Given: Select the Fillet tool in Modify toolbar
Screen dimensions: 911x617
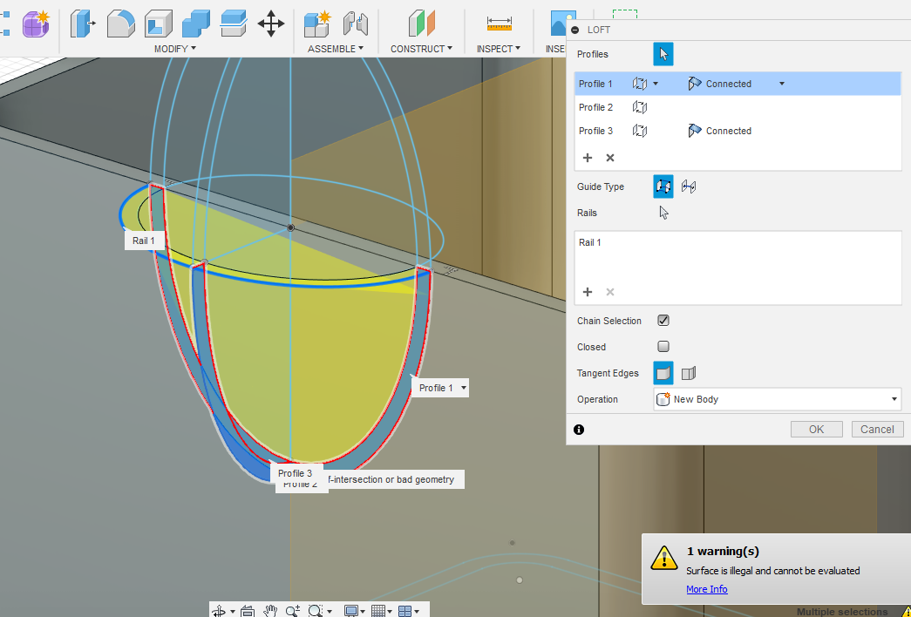Looking at the screenshot, I should tap(120, 24).
